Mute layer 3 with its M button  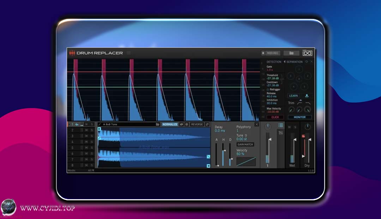point(86,136)
